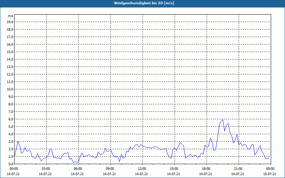Select the '3,0' y-axis label
This screenshot has width=285, height=178.
pos(11,141)
